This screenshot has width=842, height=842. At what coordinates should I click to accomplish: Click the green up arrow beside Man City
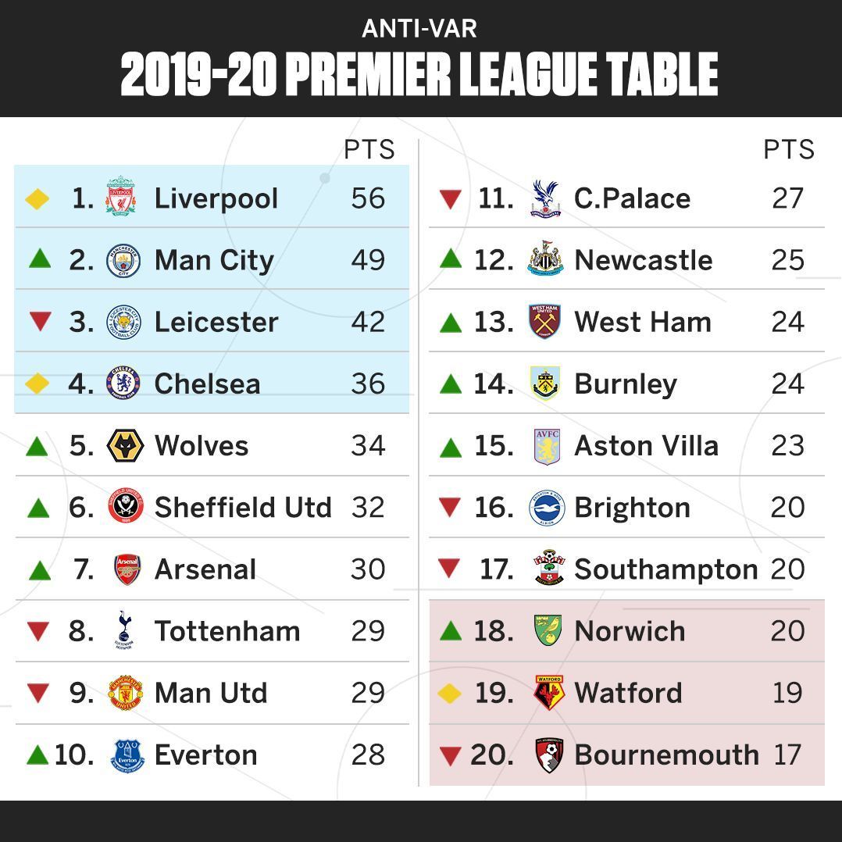[39, 259]
